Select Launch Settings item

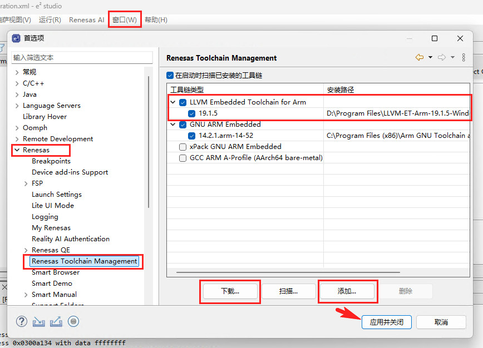[57, 195]
